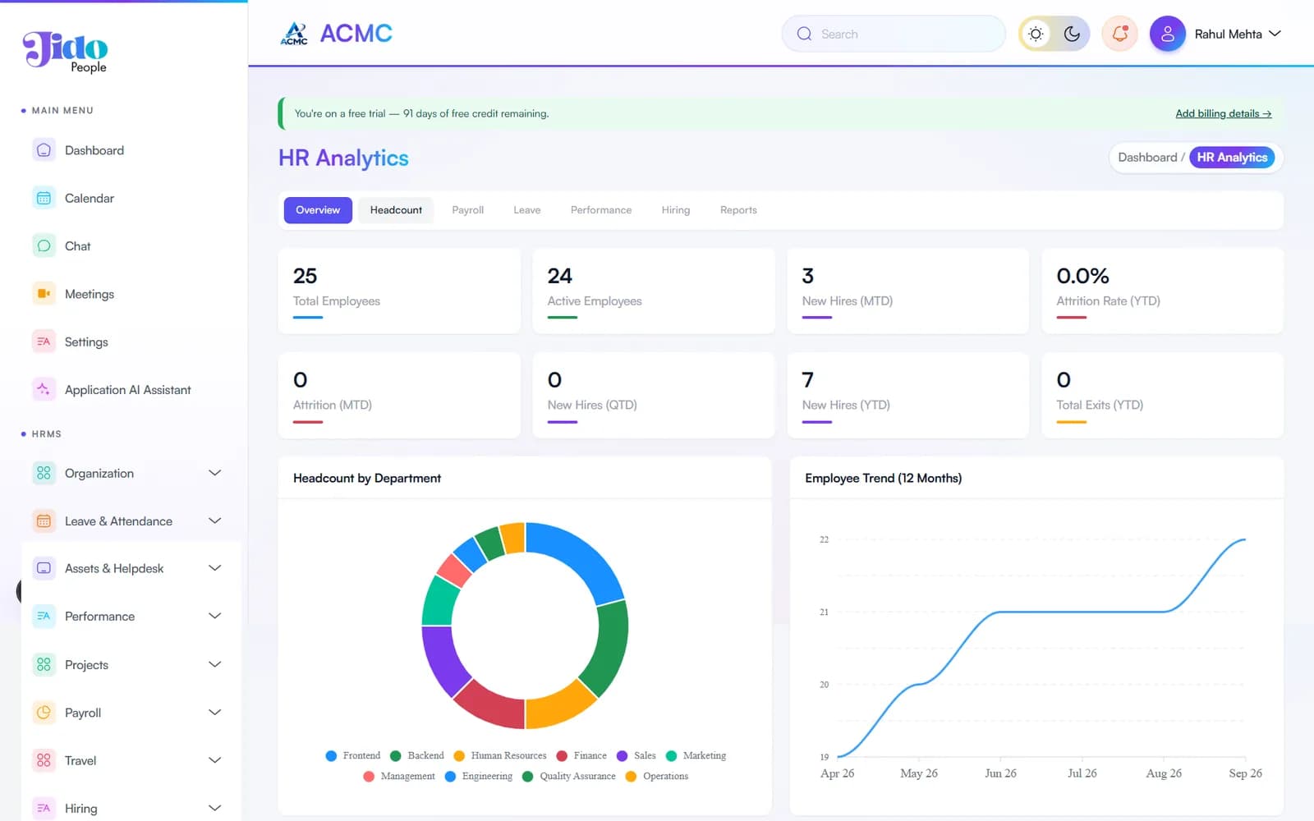
Task: Switch to dark mode moon toggle
Action: (x=1072, y=34)
